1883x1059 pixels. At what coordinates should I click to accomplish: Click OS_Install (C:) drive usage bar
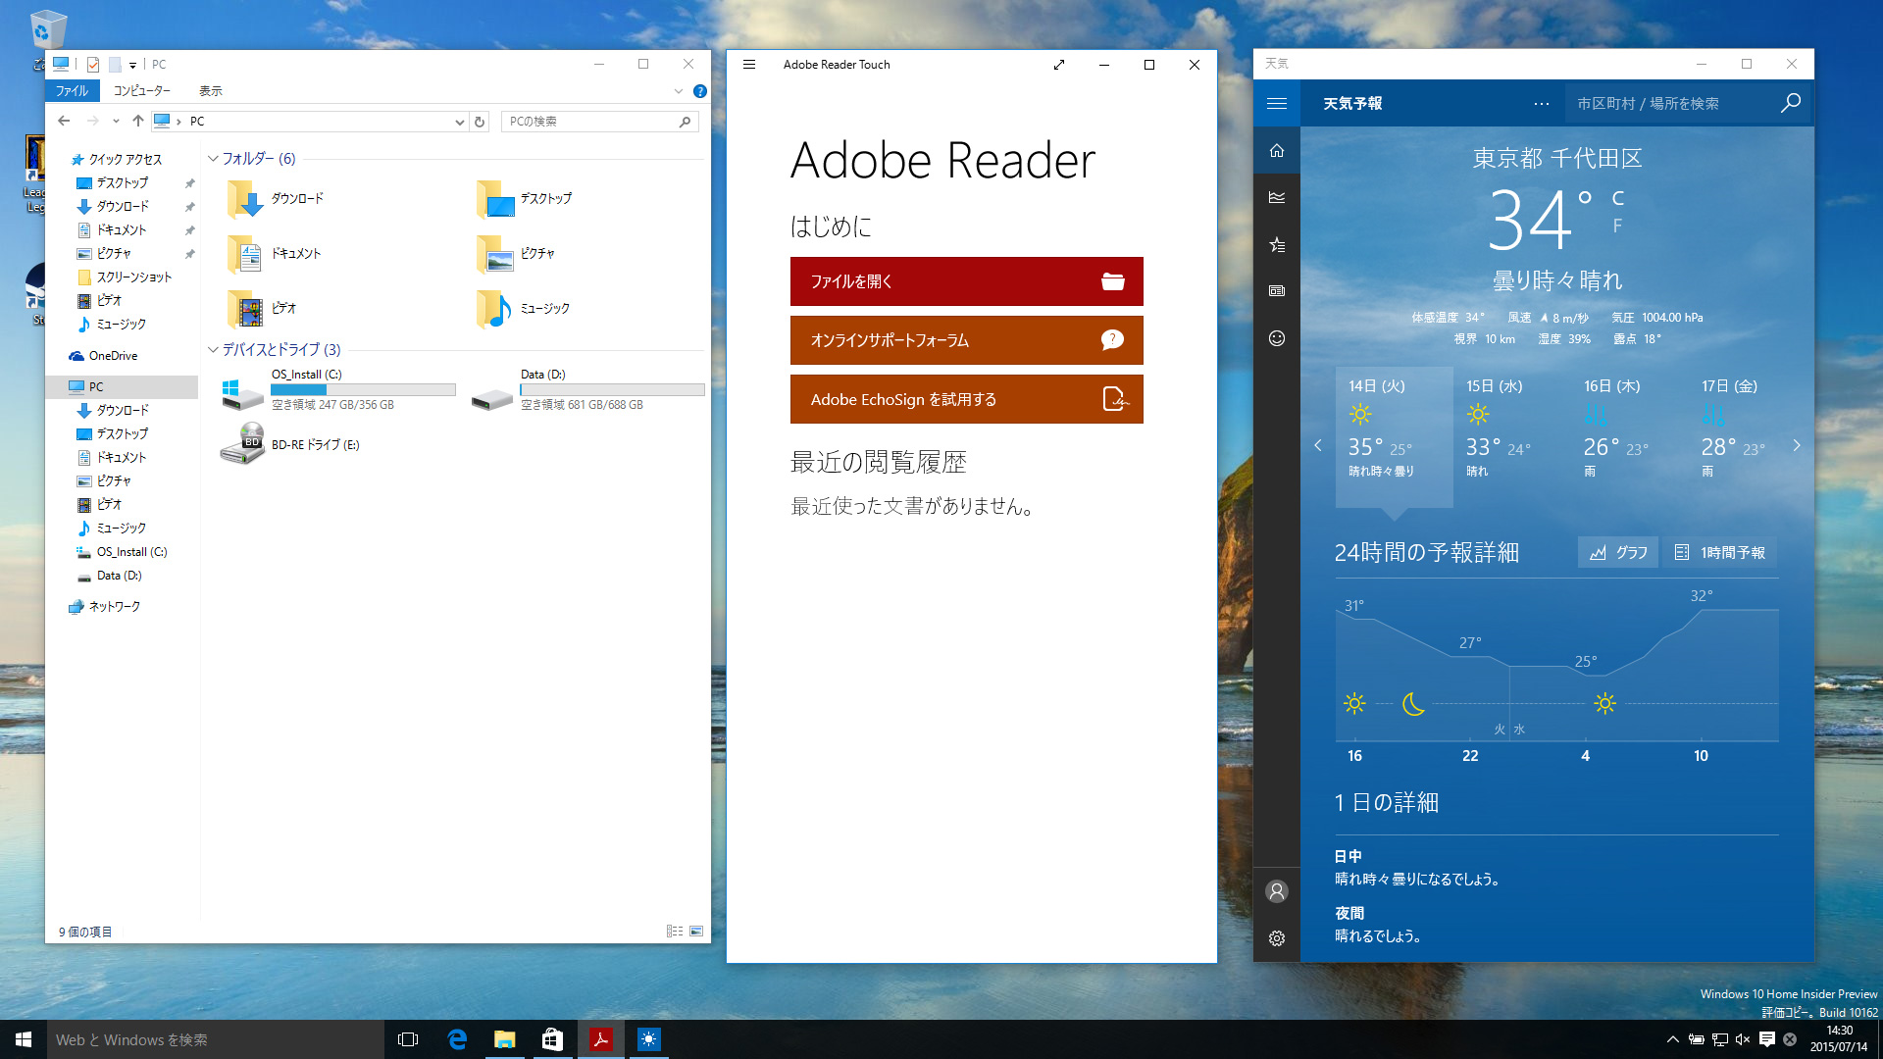(363, 389)
